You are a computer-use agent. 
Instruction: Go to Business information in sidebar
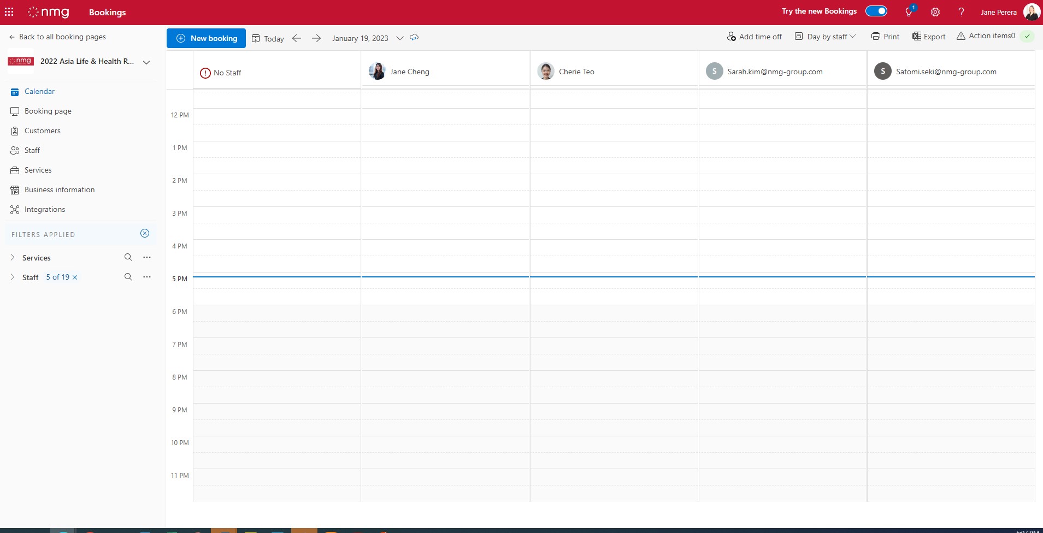coord(60,189)
